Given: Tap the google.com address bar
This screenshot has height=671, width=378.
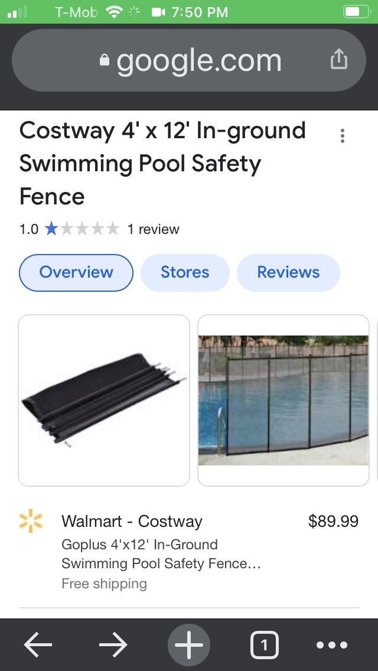Looking at the screenshot, I should [189, 60].
